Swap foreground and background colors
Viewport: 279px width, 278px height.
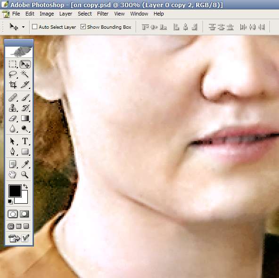(x=25, y=186)
